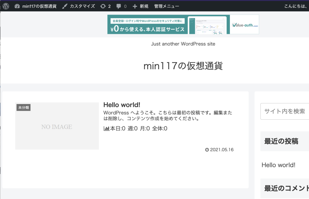Click the clock icon beside the post date
This screenshot has height=199, width=309.
point(207,149)
